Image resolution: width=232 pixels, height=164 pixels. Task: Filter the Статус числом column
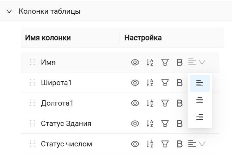[164, 144]
